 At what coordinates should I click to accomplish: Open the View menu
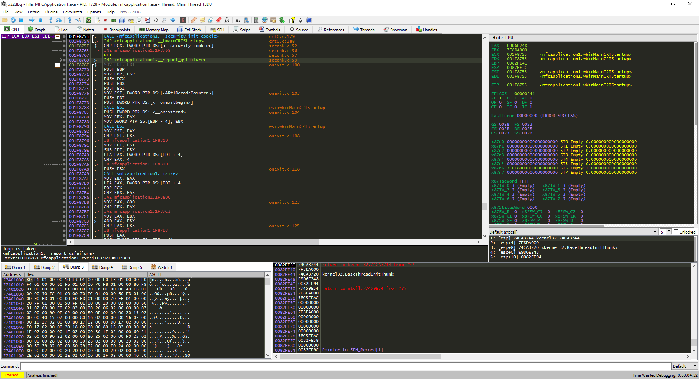tap(18, 12)
